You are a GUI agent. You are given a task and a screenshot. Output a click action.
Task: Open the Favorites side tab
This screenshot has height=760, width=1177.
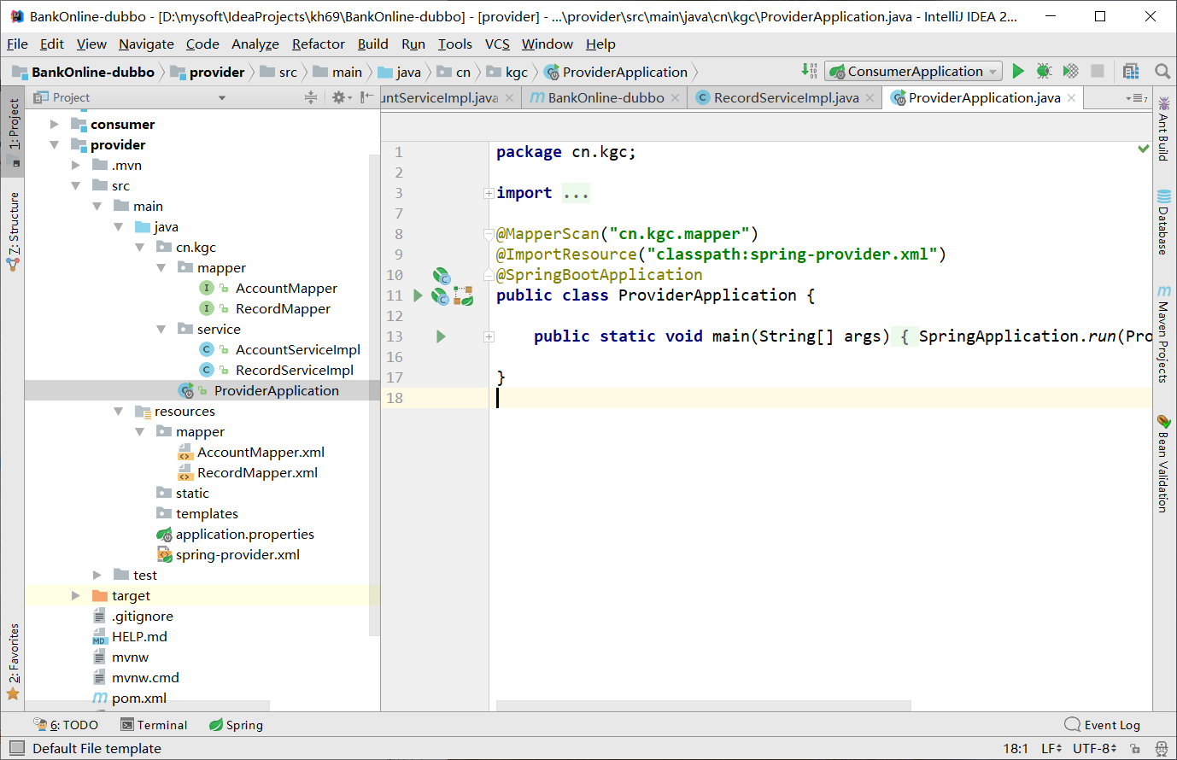(x=13, y=662)
